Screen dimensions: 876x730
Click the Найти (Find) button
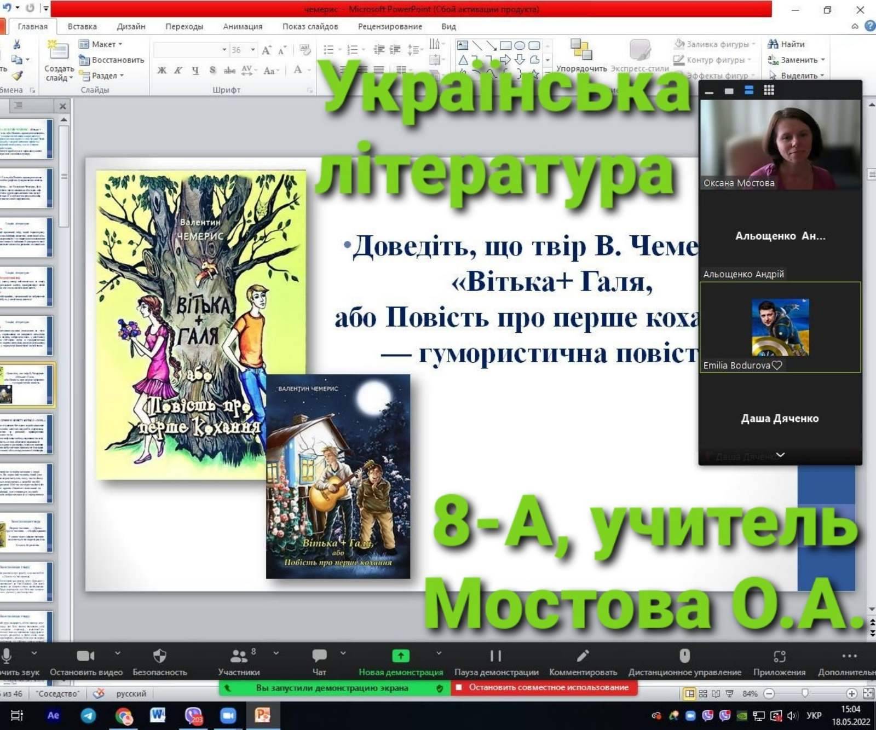786,44
